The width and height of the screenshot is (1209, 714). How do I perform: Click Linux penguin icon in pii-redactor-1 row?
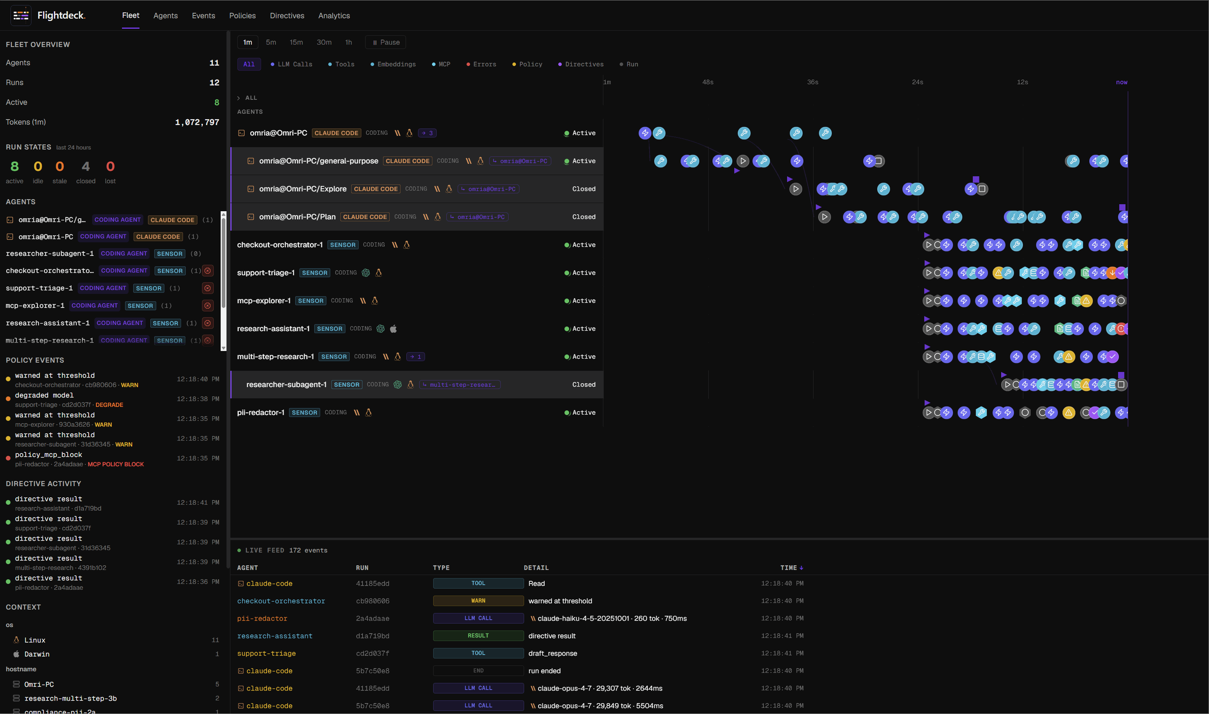[x=369, y=412]
